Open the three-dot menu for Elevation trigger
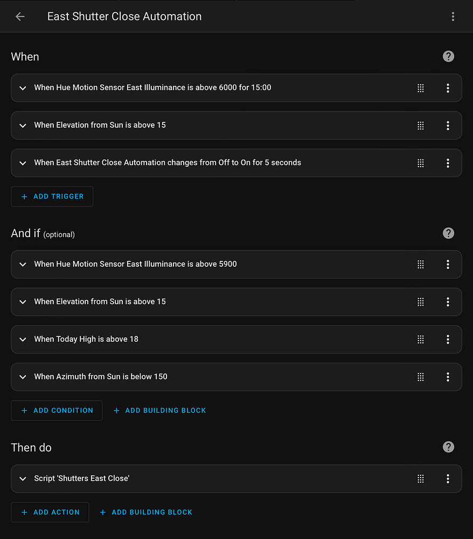The height and width of the screenshot is (539, 473). (448, 126)
